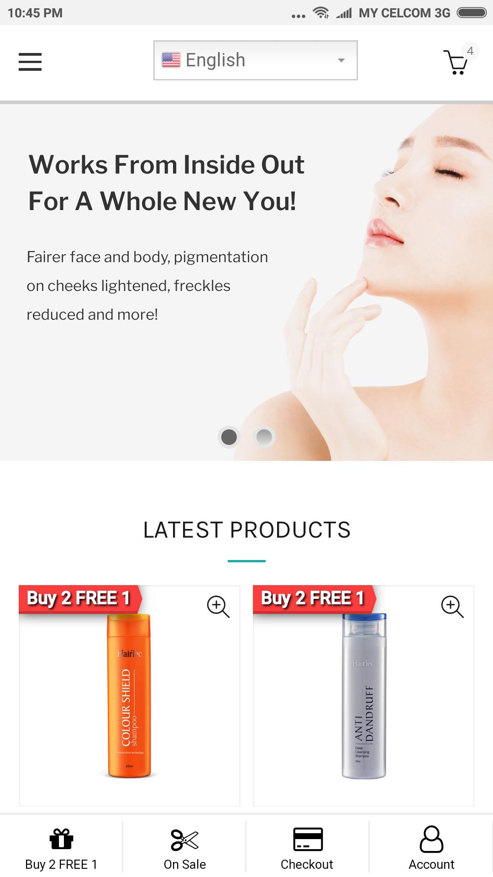The image size is (493, 877).
Task: Open the Anti Dandruff shampoo product image
Action: [364, 695]
